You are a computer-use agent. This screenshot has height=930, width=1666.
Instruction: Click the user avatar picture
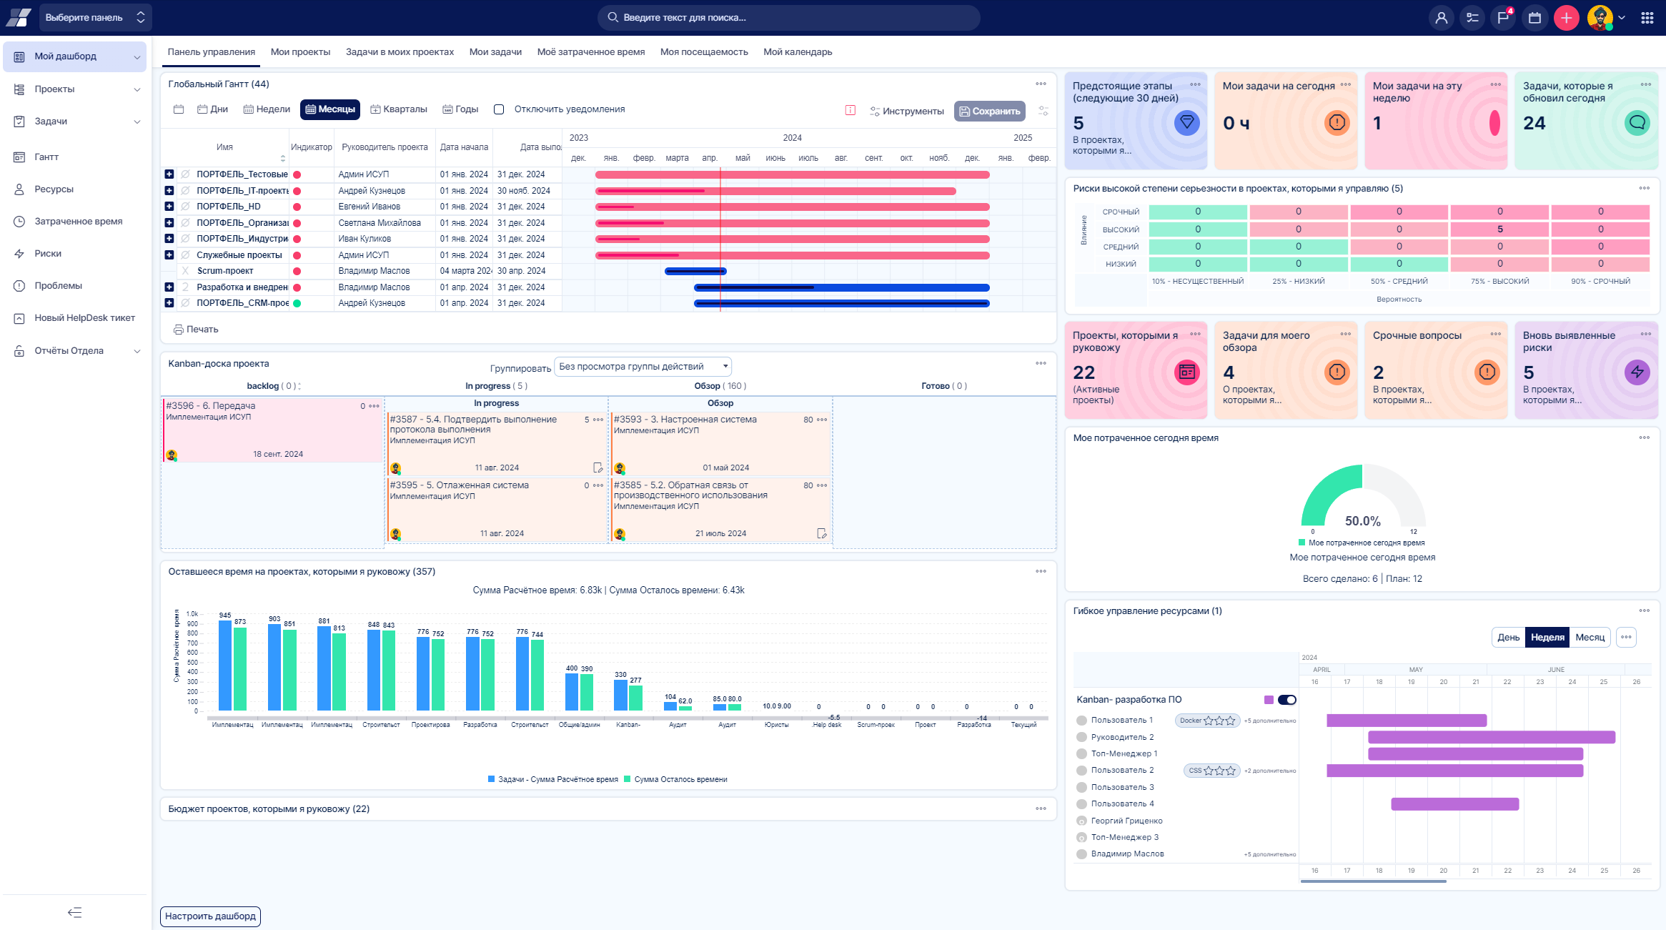click(1600, 18)
